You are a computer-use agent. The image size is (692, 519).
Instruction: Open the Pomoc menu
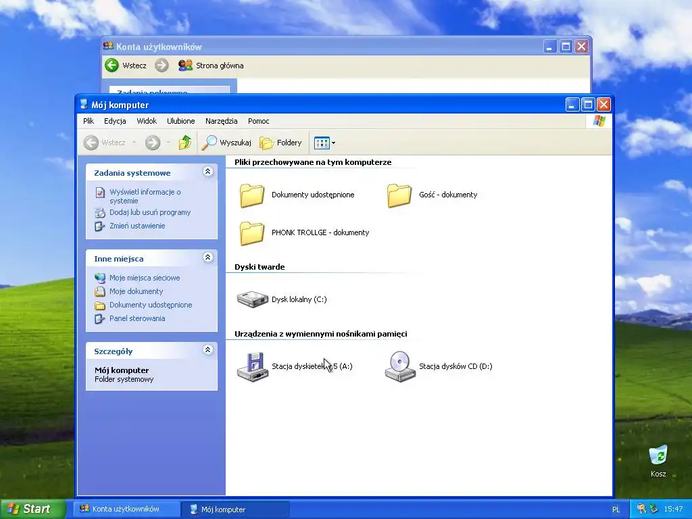point(259,121)
